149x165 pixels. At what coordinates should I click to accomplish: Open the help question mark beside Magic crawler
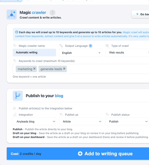point(52,13)
